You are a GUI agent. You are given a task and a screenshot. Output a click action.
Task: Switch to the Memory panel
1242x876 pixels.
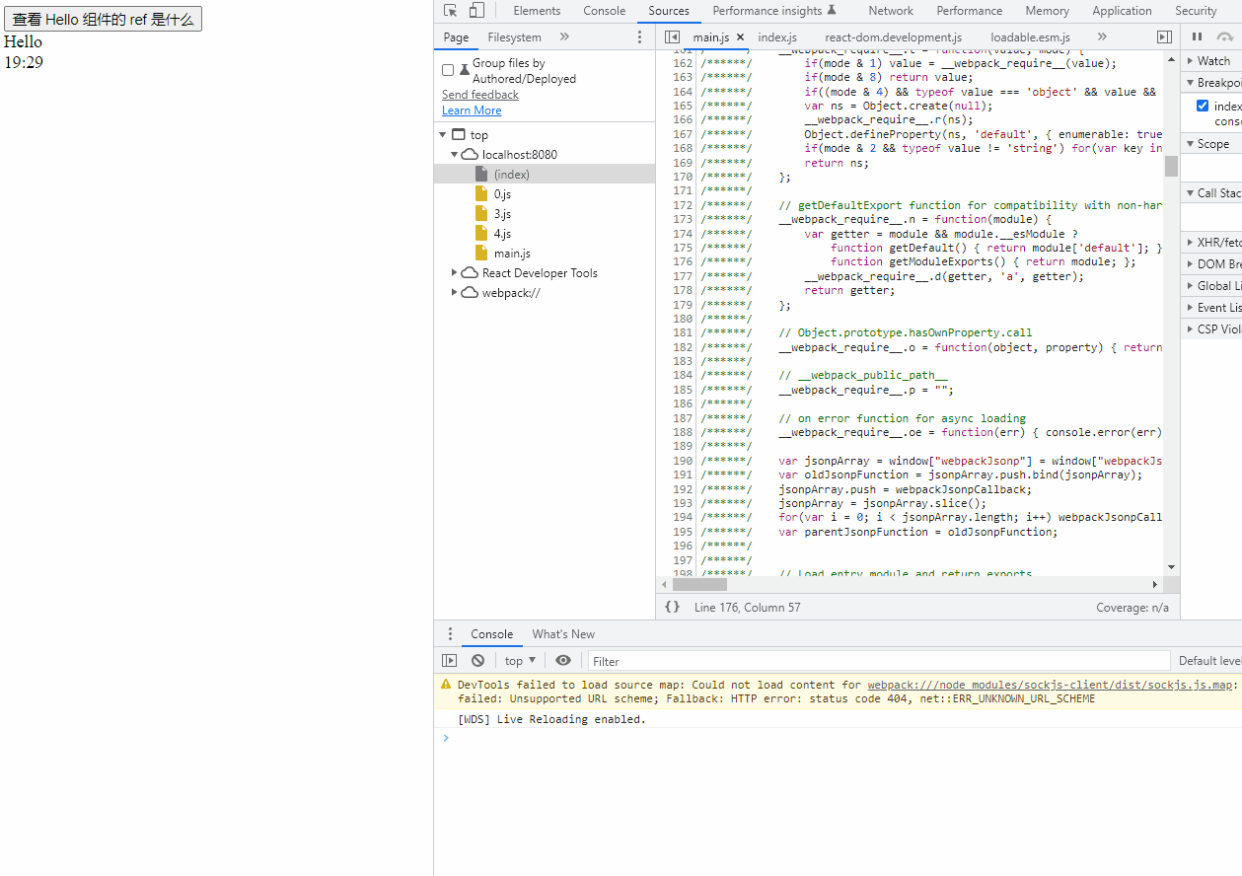click(x=1048, y=11)
